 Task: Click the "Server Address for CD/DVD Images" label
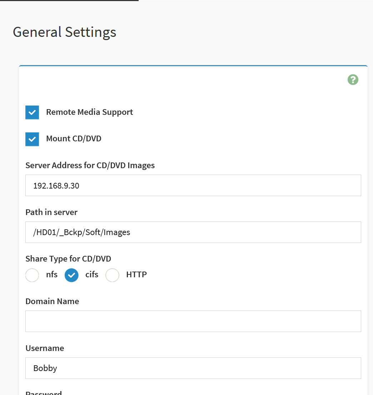[x=90, y=165]
